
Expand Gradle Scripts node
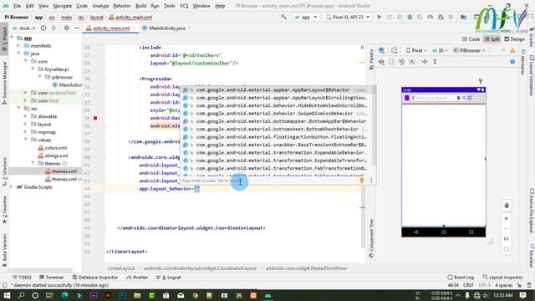tap(12, 187)
